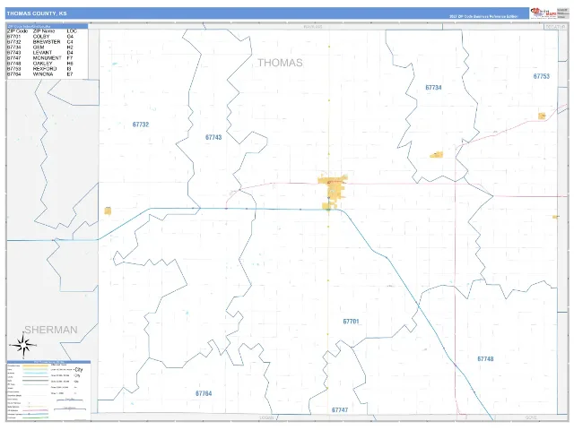Screen dimensions: 574x430
Task: Click the SHERMAN county label
Action: pos(51,330)
